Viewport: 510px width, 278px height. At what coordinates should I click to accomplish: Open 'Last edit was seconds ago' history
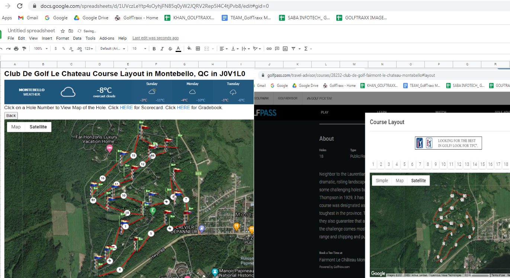[155, 38]
